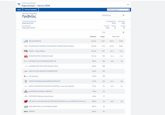Viewport: 165px width, 115px height.
Task: Open the municipality selection dropdown
Action: click(x=113, y=15)
